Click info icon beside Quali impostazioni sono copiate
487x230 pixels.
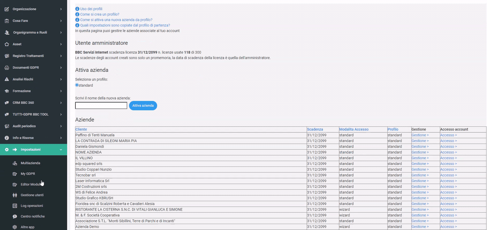pyautogui.click(x=77, y=25)
